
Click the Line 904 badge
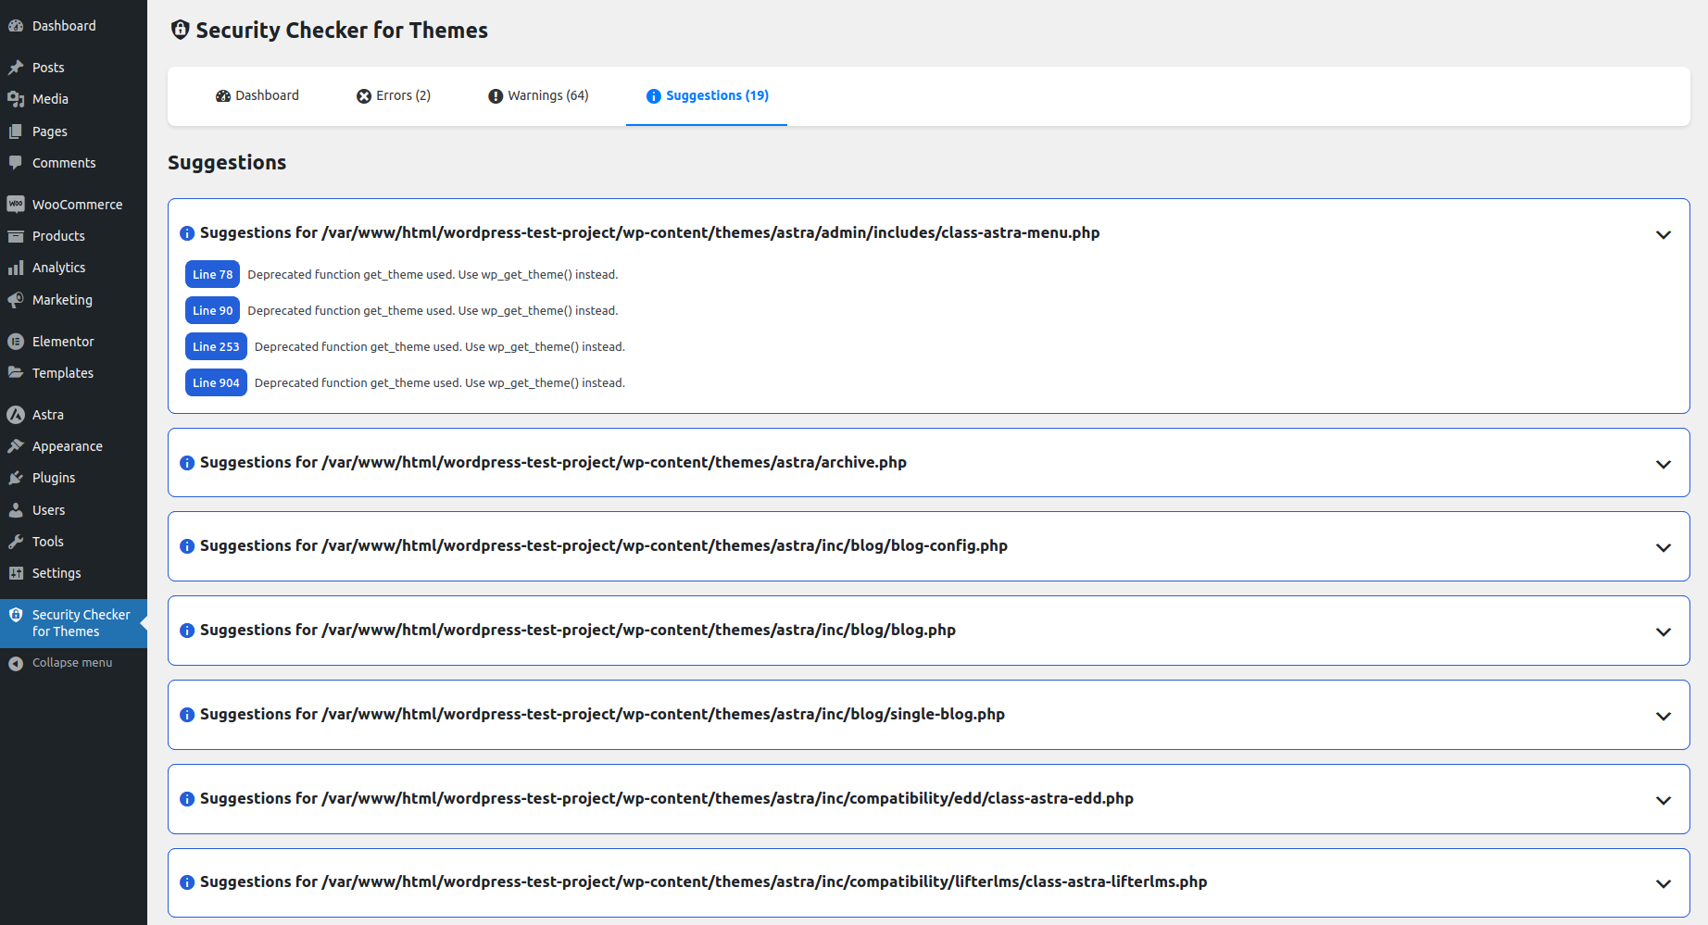(216, 382)
